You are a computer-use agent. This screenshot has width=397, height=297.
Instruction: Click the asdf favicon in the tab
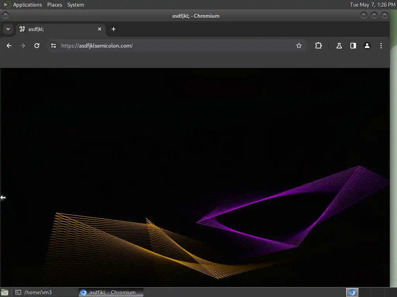[22, 29]
